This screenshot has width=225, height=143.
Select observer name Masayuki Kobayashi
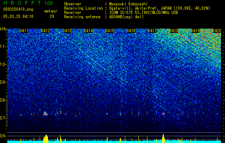128,4
